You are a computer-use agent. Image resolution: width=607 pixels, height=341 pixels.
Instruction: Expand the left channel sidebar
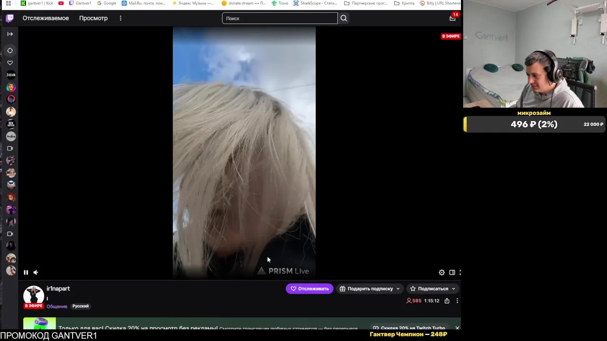[10, 34]
